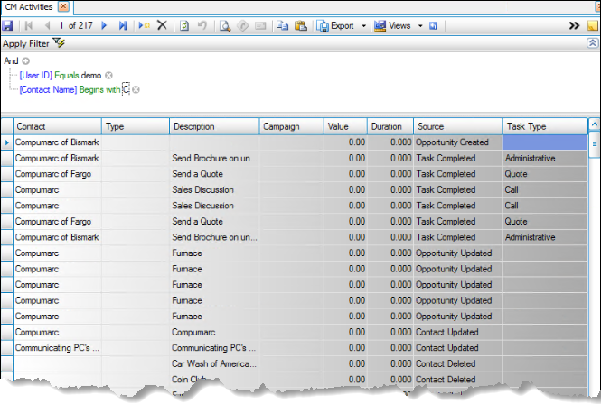Click the Export button
The image size is (601, 404).
[x=336, y=25]
